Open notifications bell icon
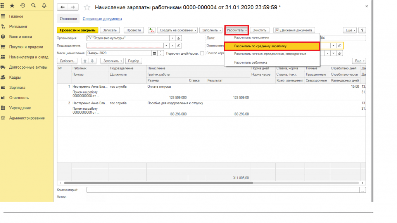The width and height of the screenshot is (397, 223). 43,5
